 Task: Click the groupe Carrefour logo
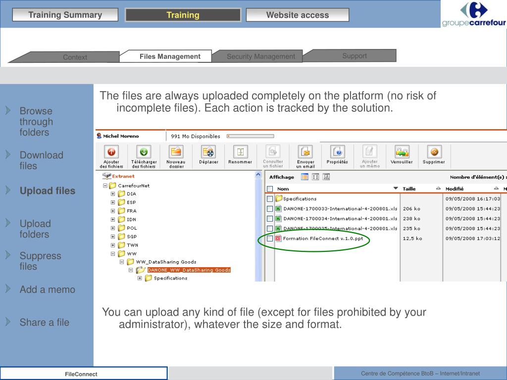(x=474, y=14)
